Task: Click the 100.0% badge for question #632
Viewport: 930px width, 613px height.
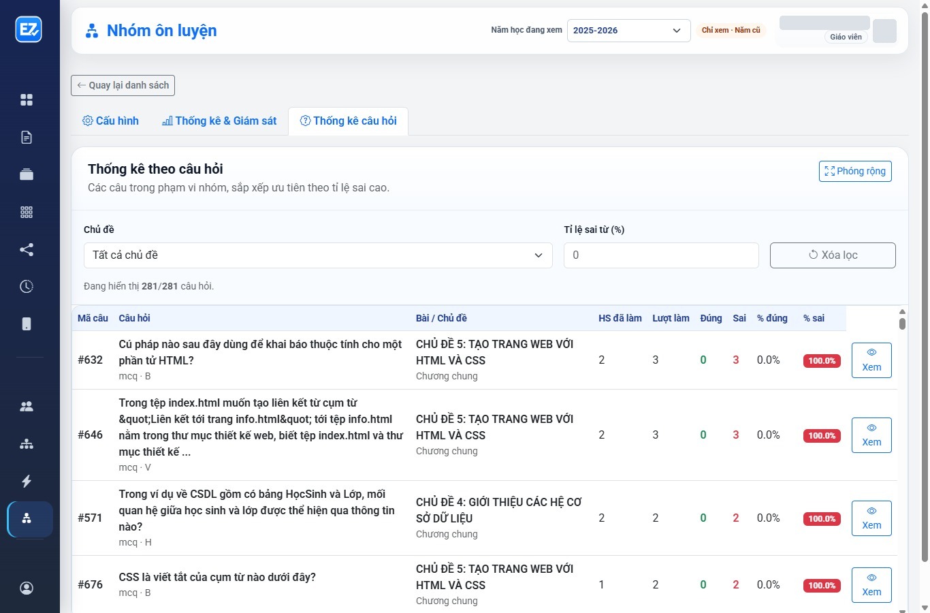Action: (x=822, y=361)
